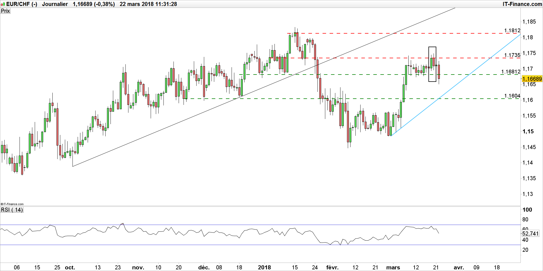This screenshot has height=271, width=543.
Task: Click the 1,17 price axis label
Action: (x=528, y=69)
